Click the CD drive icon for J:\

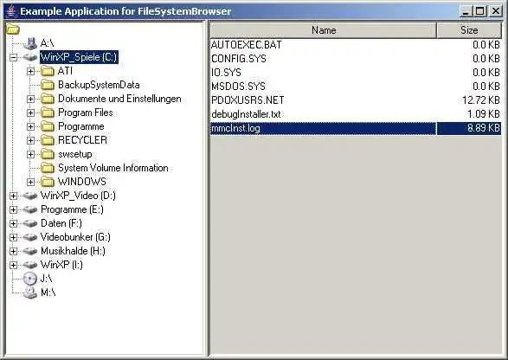(30, 279)
